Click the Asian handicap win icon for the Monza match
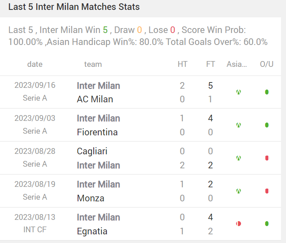Image resolution: width=286 pixels, height=243 pixels. pyautogui.click(x=239, y=191)
